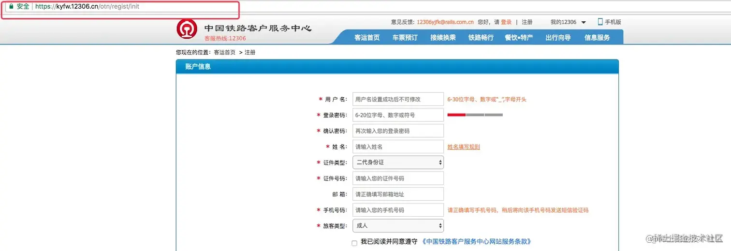Screen dimensions: 731x251
Task: Click the 我的12306 menu text
Action: [563, 22]
